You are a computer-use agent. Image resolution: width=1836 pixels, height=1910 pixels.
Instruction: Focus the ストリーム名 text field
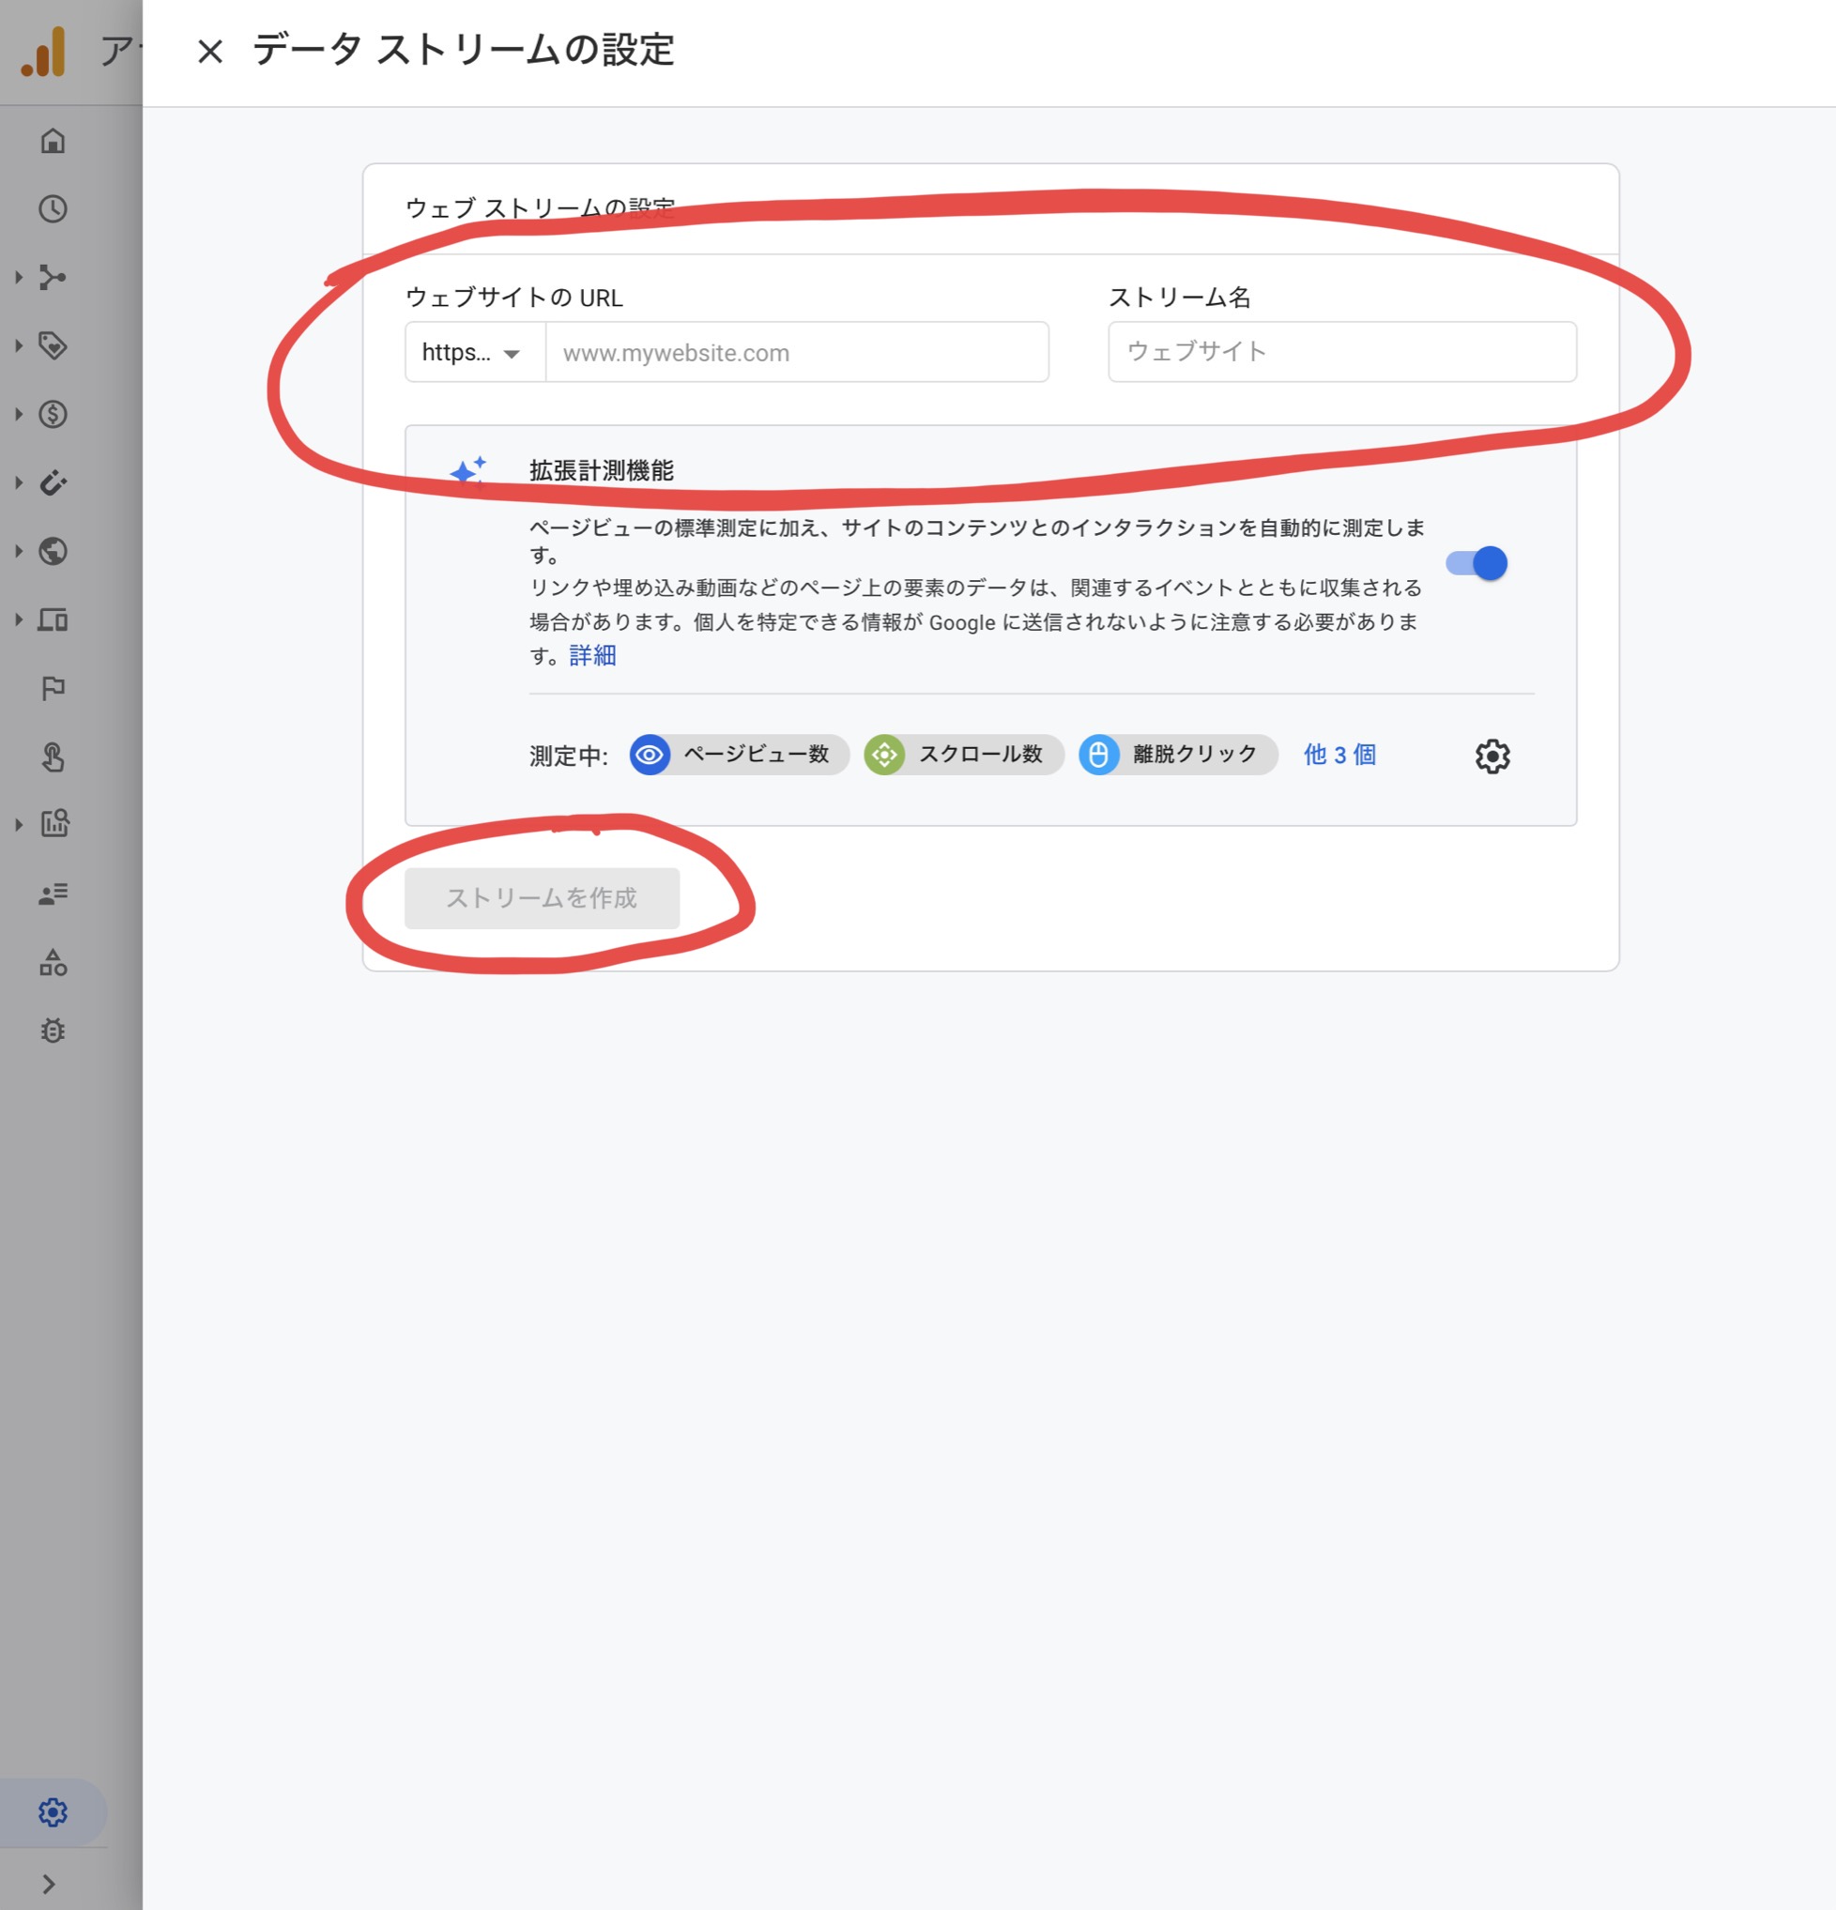pos(1341,352)
